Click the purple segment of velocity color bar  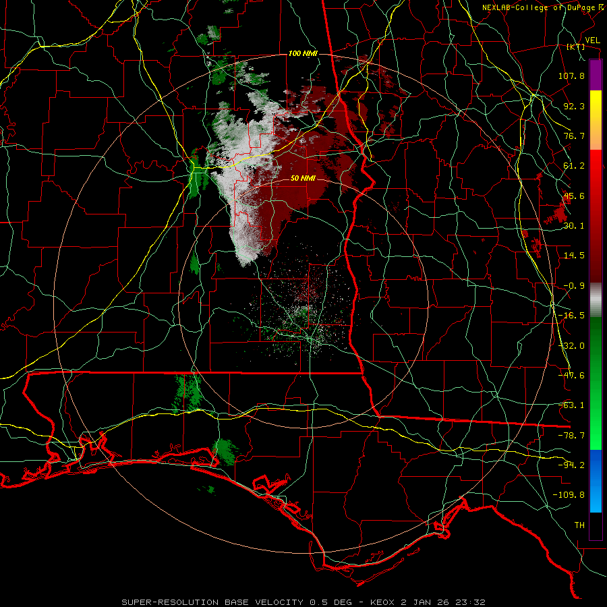coord(596,75)
